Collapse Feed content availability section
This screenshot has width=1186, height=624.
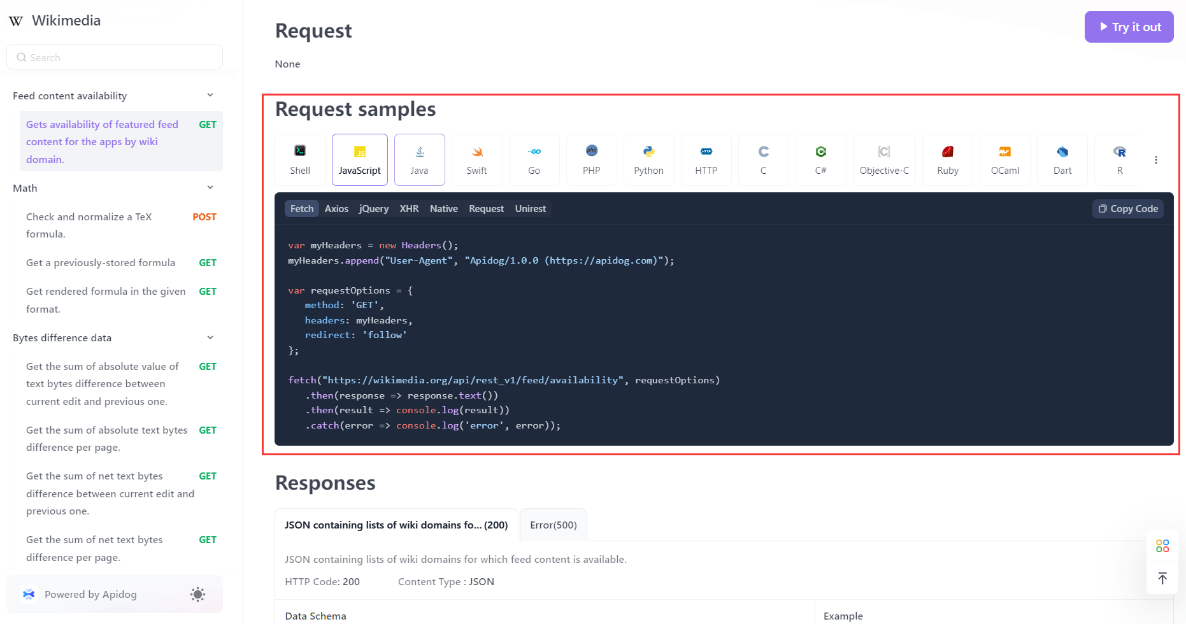coord(210,96)
